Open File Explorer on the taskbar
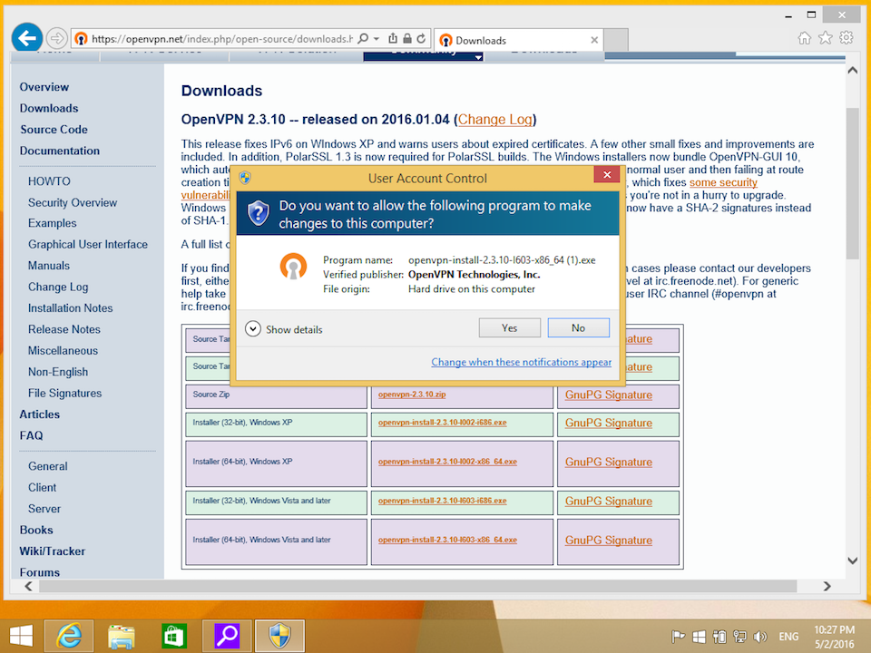Screen dimensions: 871x653 121,636
